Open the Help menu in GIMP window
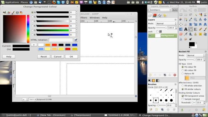This screenshot has width=208, height=117. (105, 18)
